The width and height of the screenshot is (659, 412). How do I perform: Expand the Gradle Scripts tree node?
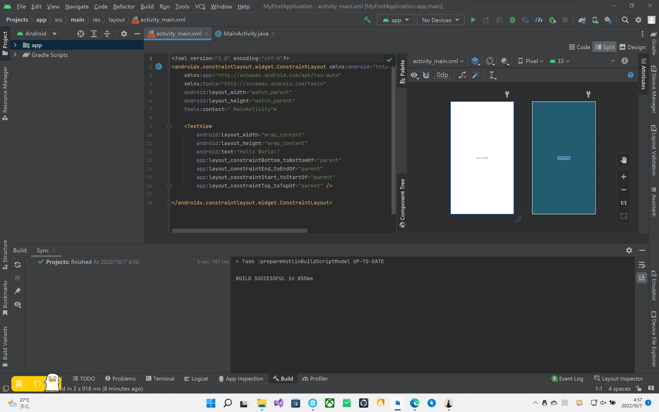(15, 55)
